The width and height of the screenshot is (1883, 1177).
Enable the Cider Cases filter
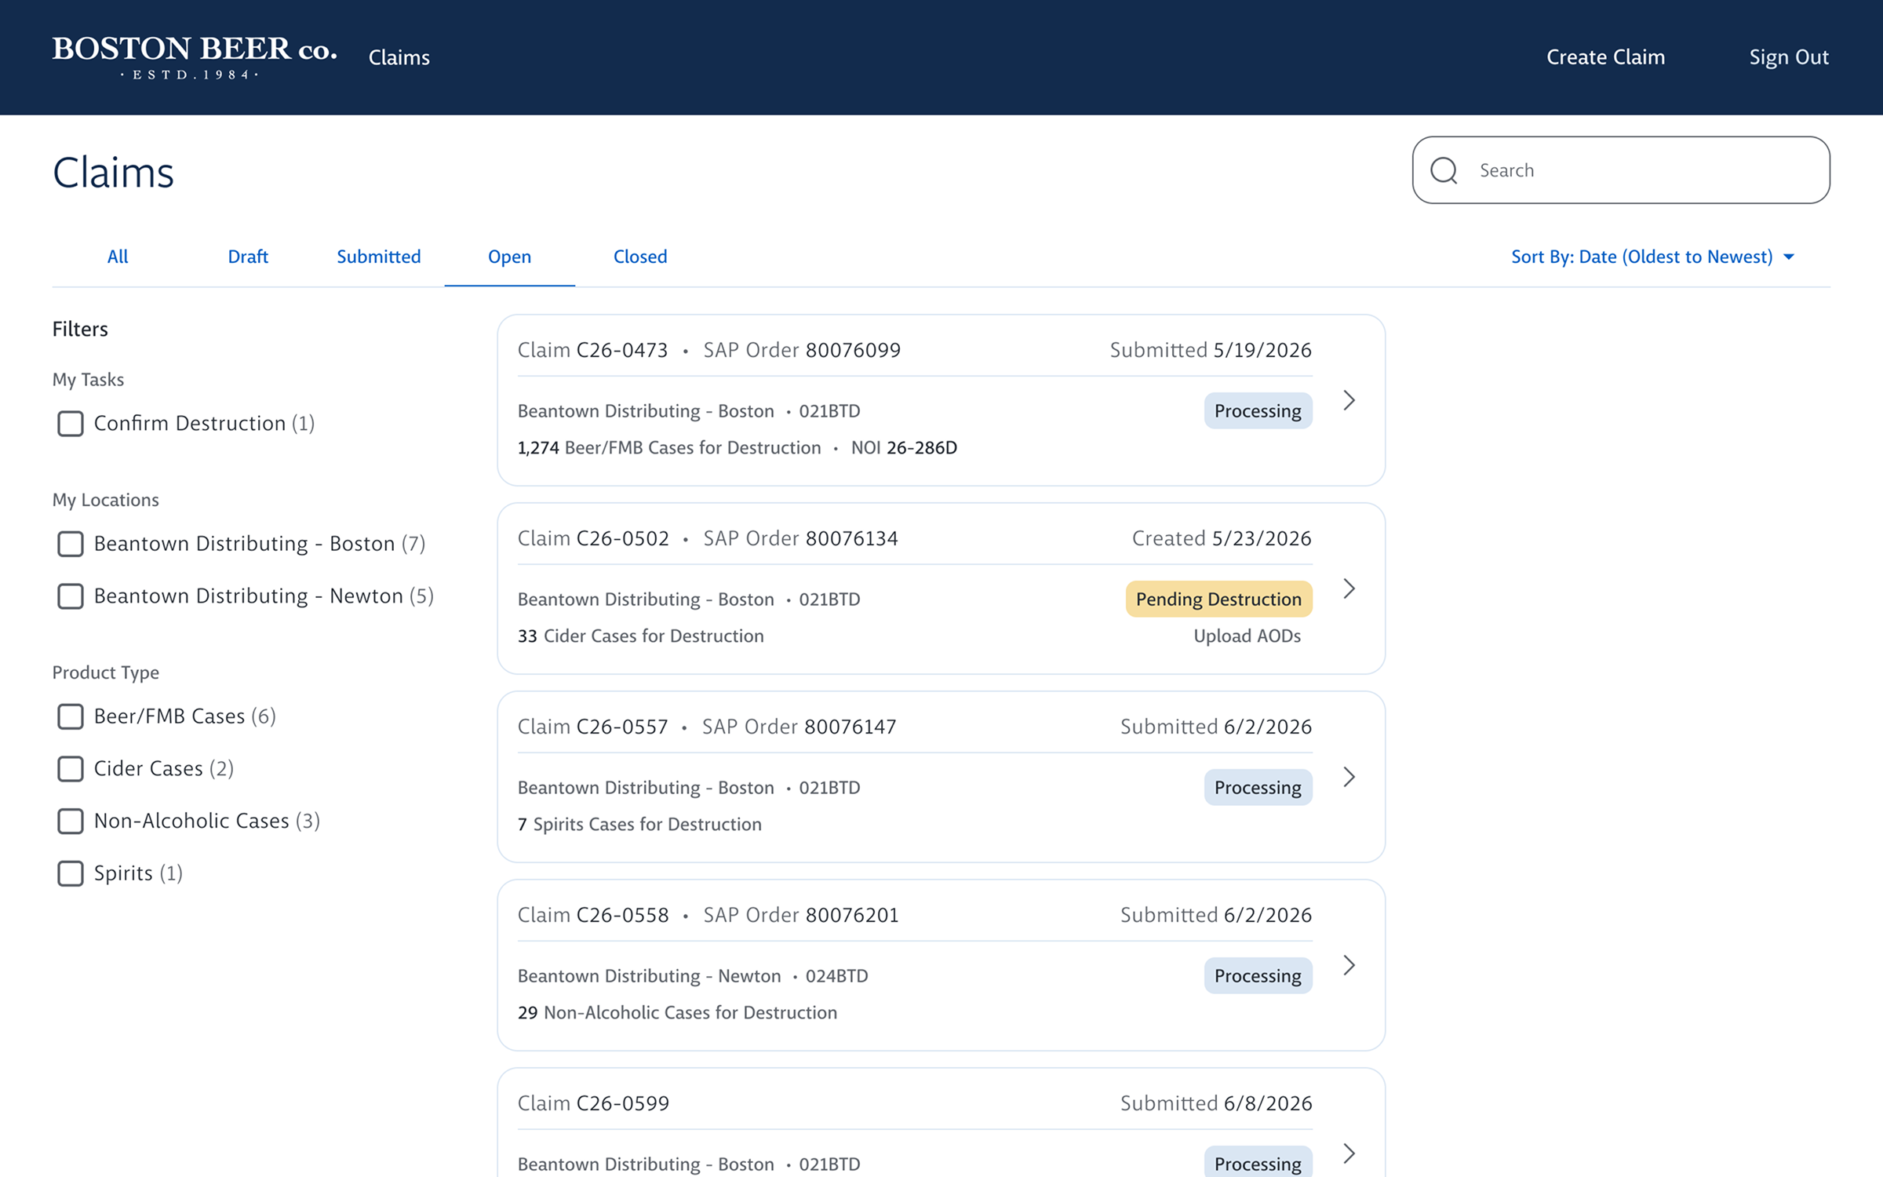[71, 769]
